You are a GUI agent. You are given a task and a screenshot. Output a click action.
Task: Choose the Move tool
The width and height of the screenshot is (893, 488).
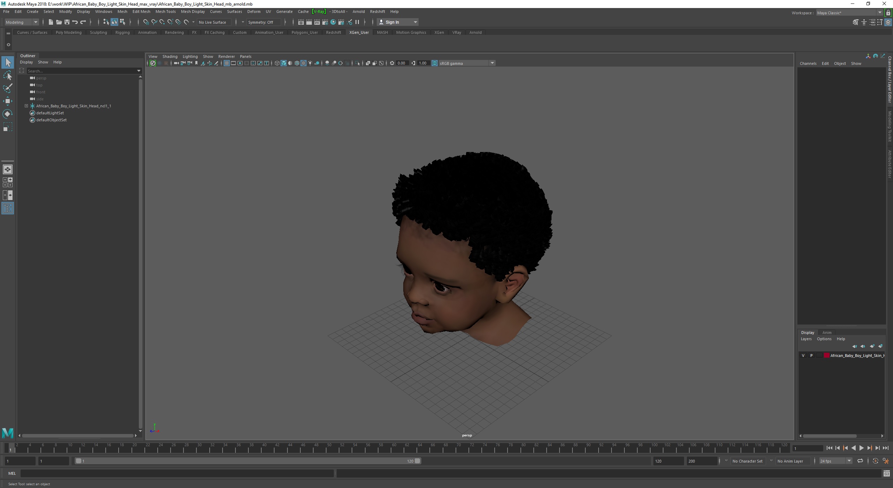(x=8, y=101)
